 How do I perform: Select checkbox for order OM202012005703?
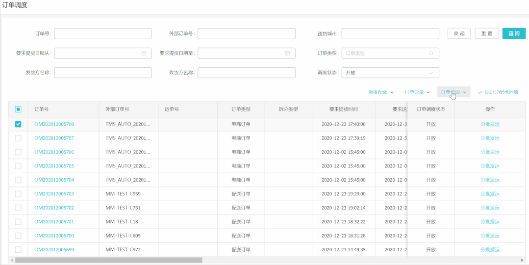point(18,194)
